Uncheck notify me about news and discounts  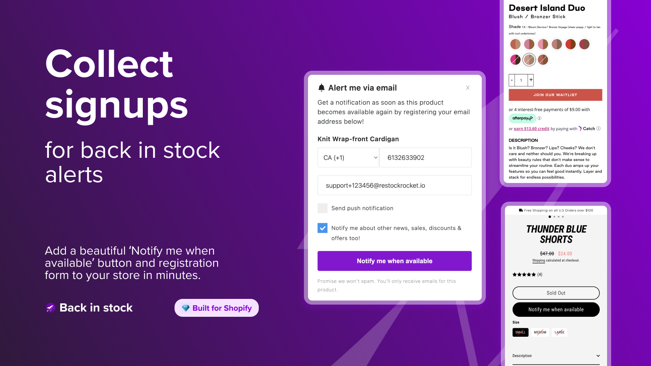click(x=322, y=228)
